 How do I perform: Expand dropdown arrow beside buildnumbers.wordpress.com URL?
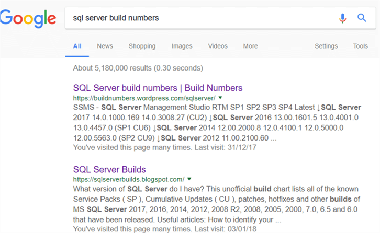220,98
